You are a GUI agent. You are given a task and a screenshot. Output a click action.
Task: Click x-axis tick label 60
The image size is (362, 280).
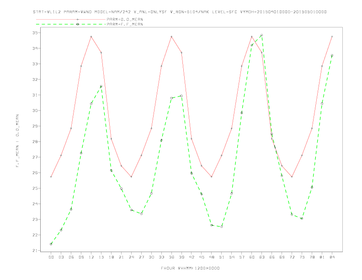coord(252,257)
